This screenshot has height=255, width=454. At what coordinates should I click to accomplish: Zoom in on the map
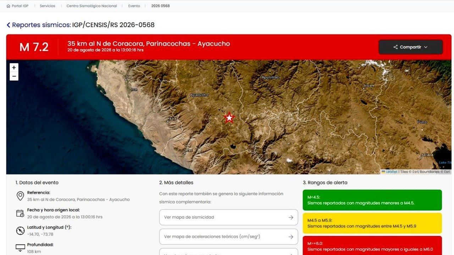click(14, 67)
